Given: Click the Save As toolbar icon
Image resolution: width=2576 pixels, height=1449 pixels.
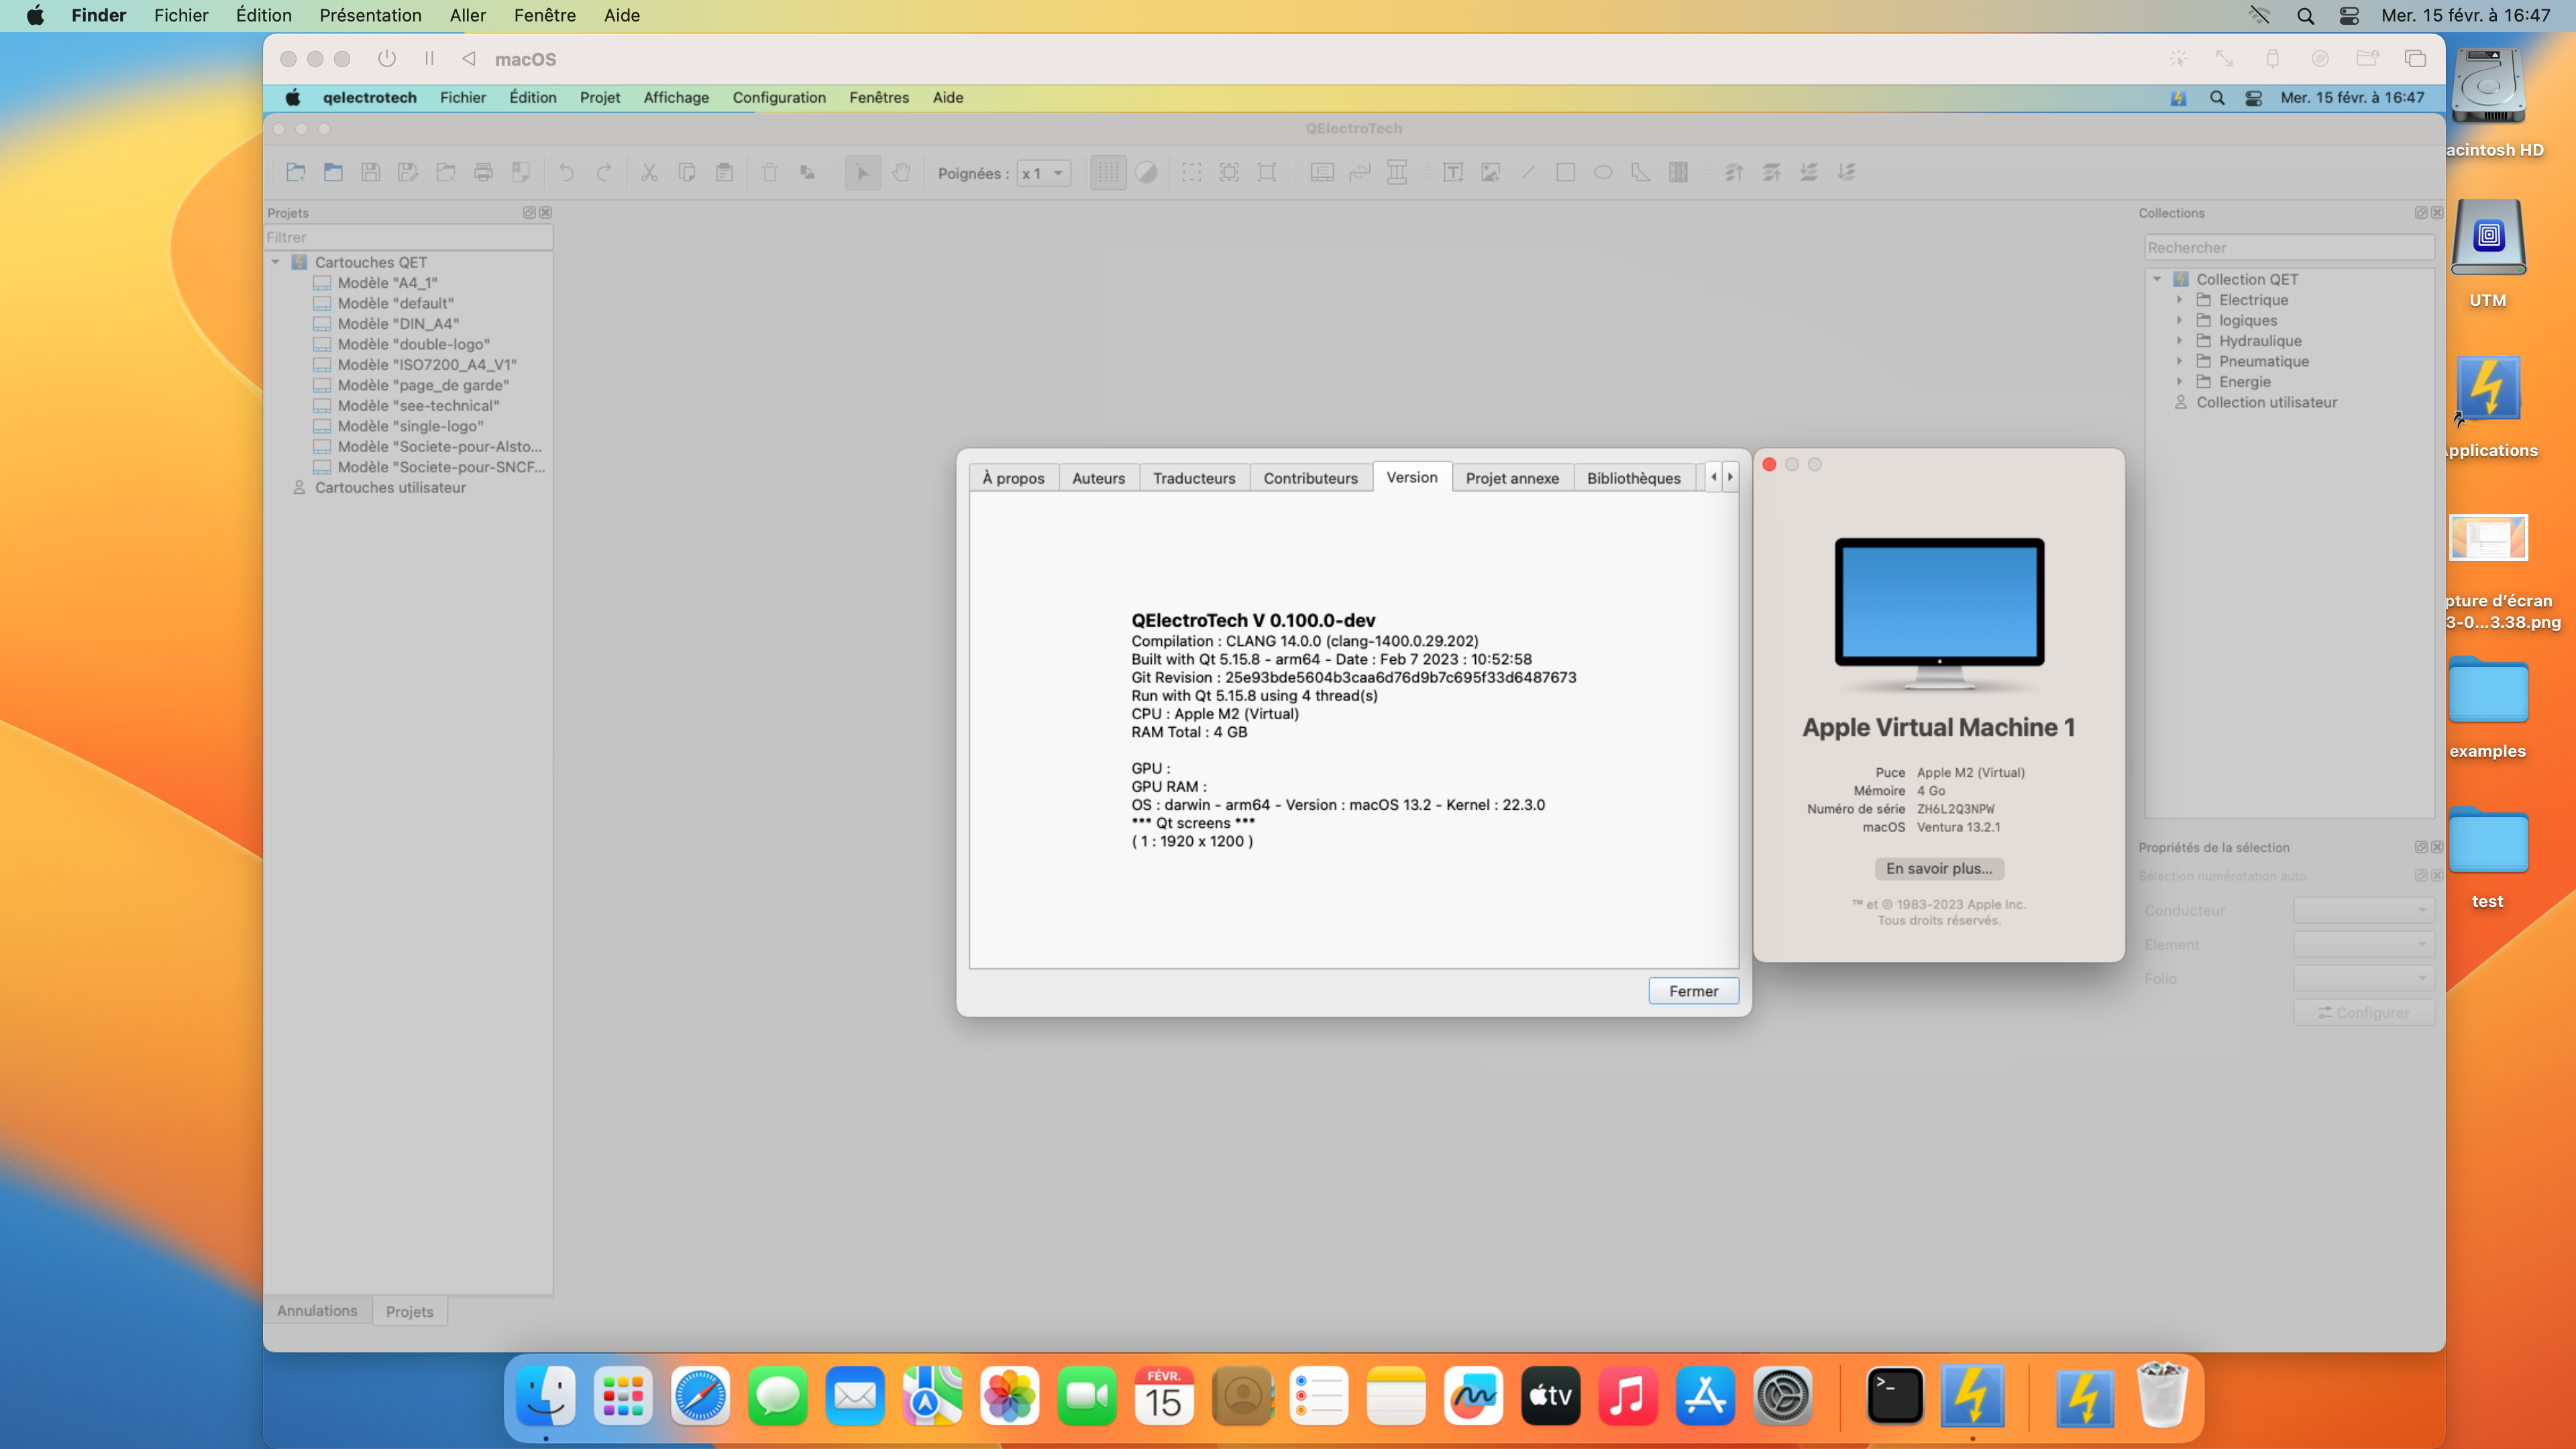Looking at the screenshot, I should point(408,172).
